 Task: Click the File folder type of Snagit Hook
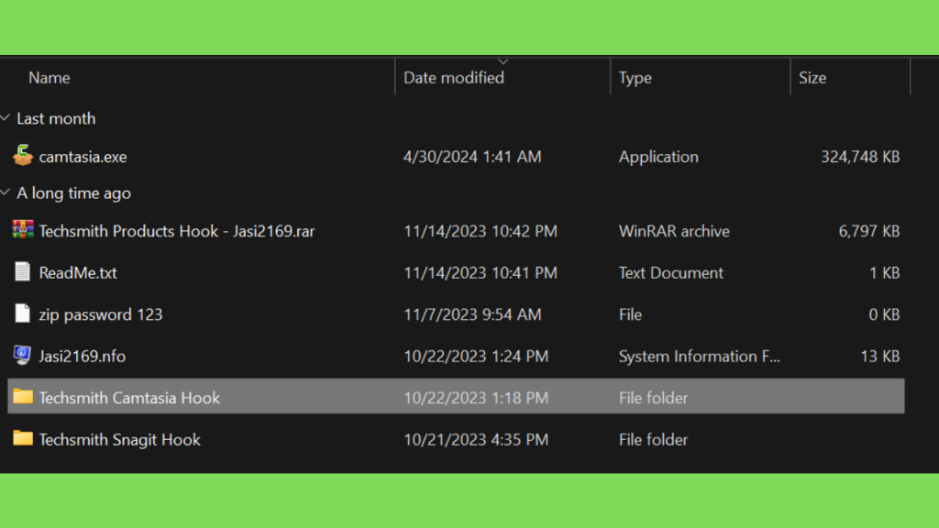[x=653, y=440]
